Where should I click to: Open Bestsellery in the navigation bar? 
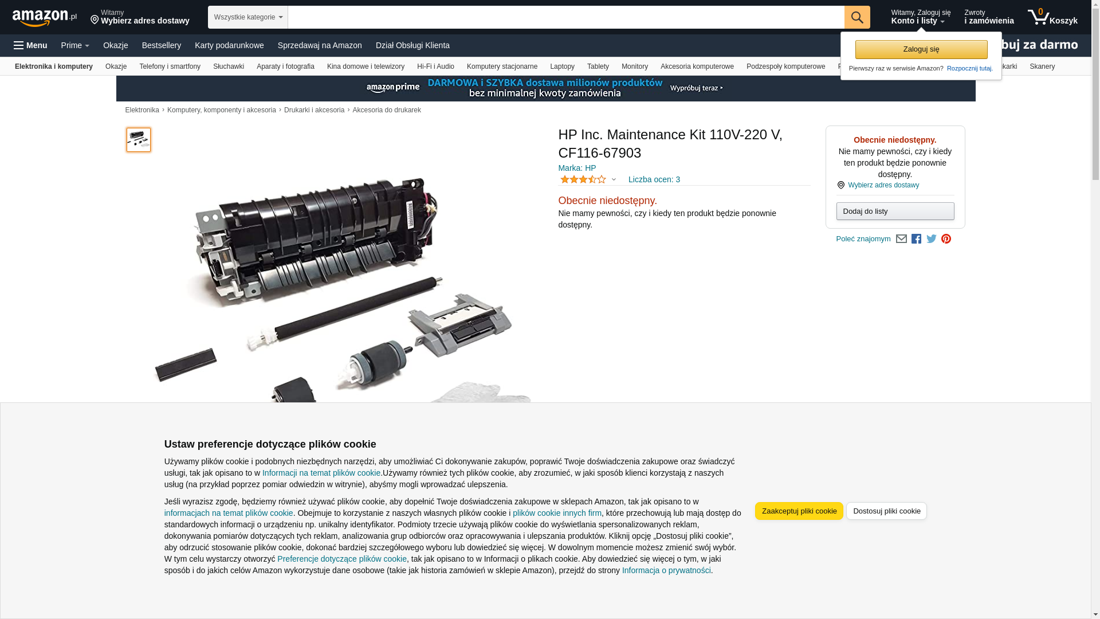coord(162,45)
